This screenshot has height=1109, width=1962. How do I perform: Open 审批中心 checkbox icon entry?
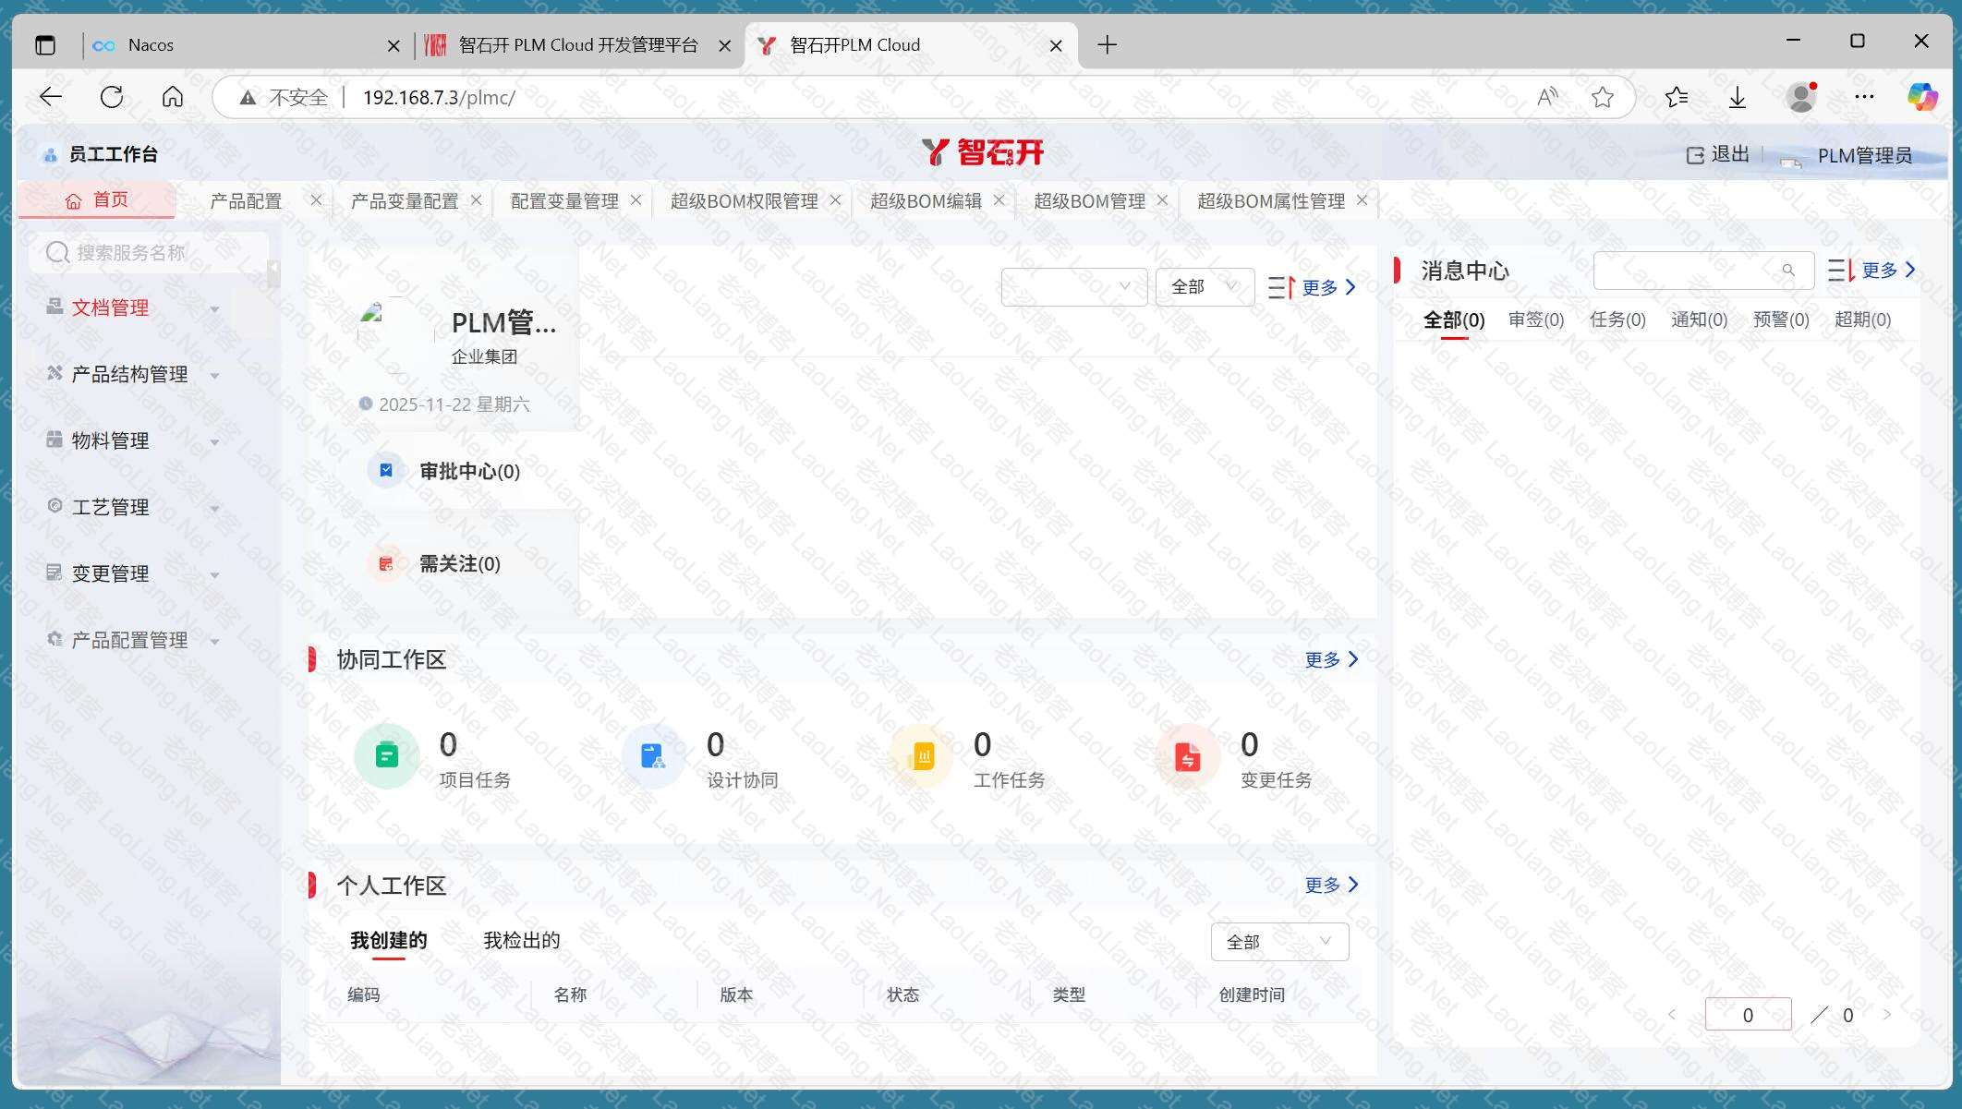(386, 471)
